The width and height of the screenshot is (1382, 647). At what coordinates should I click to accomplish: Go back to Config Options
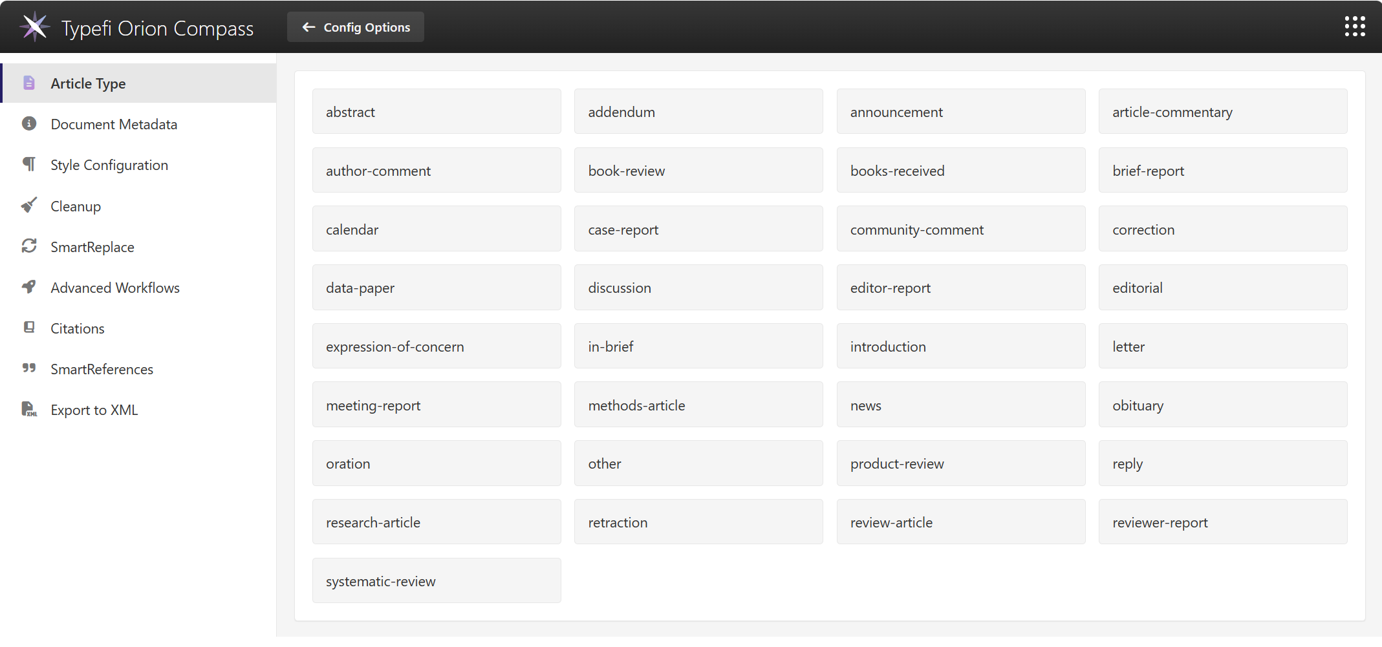point(355,27)
